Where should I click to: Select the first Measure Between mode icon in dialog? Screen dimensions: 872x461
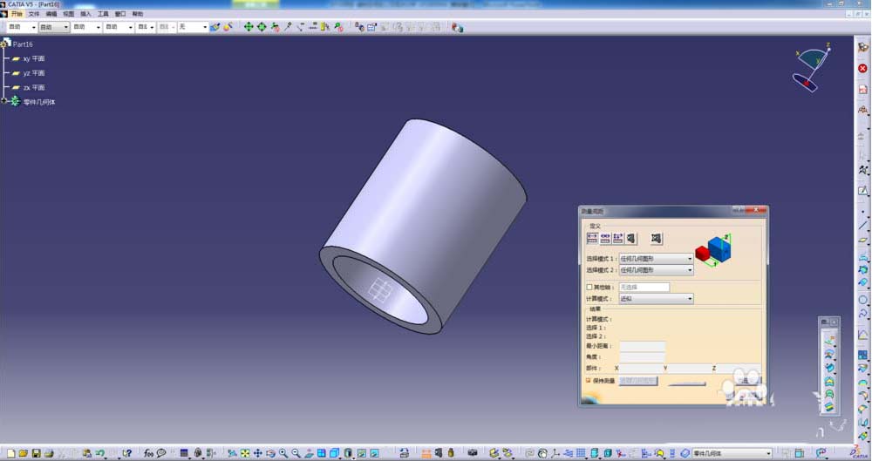(x=592, y=239)
